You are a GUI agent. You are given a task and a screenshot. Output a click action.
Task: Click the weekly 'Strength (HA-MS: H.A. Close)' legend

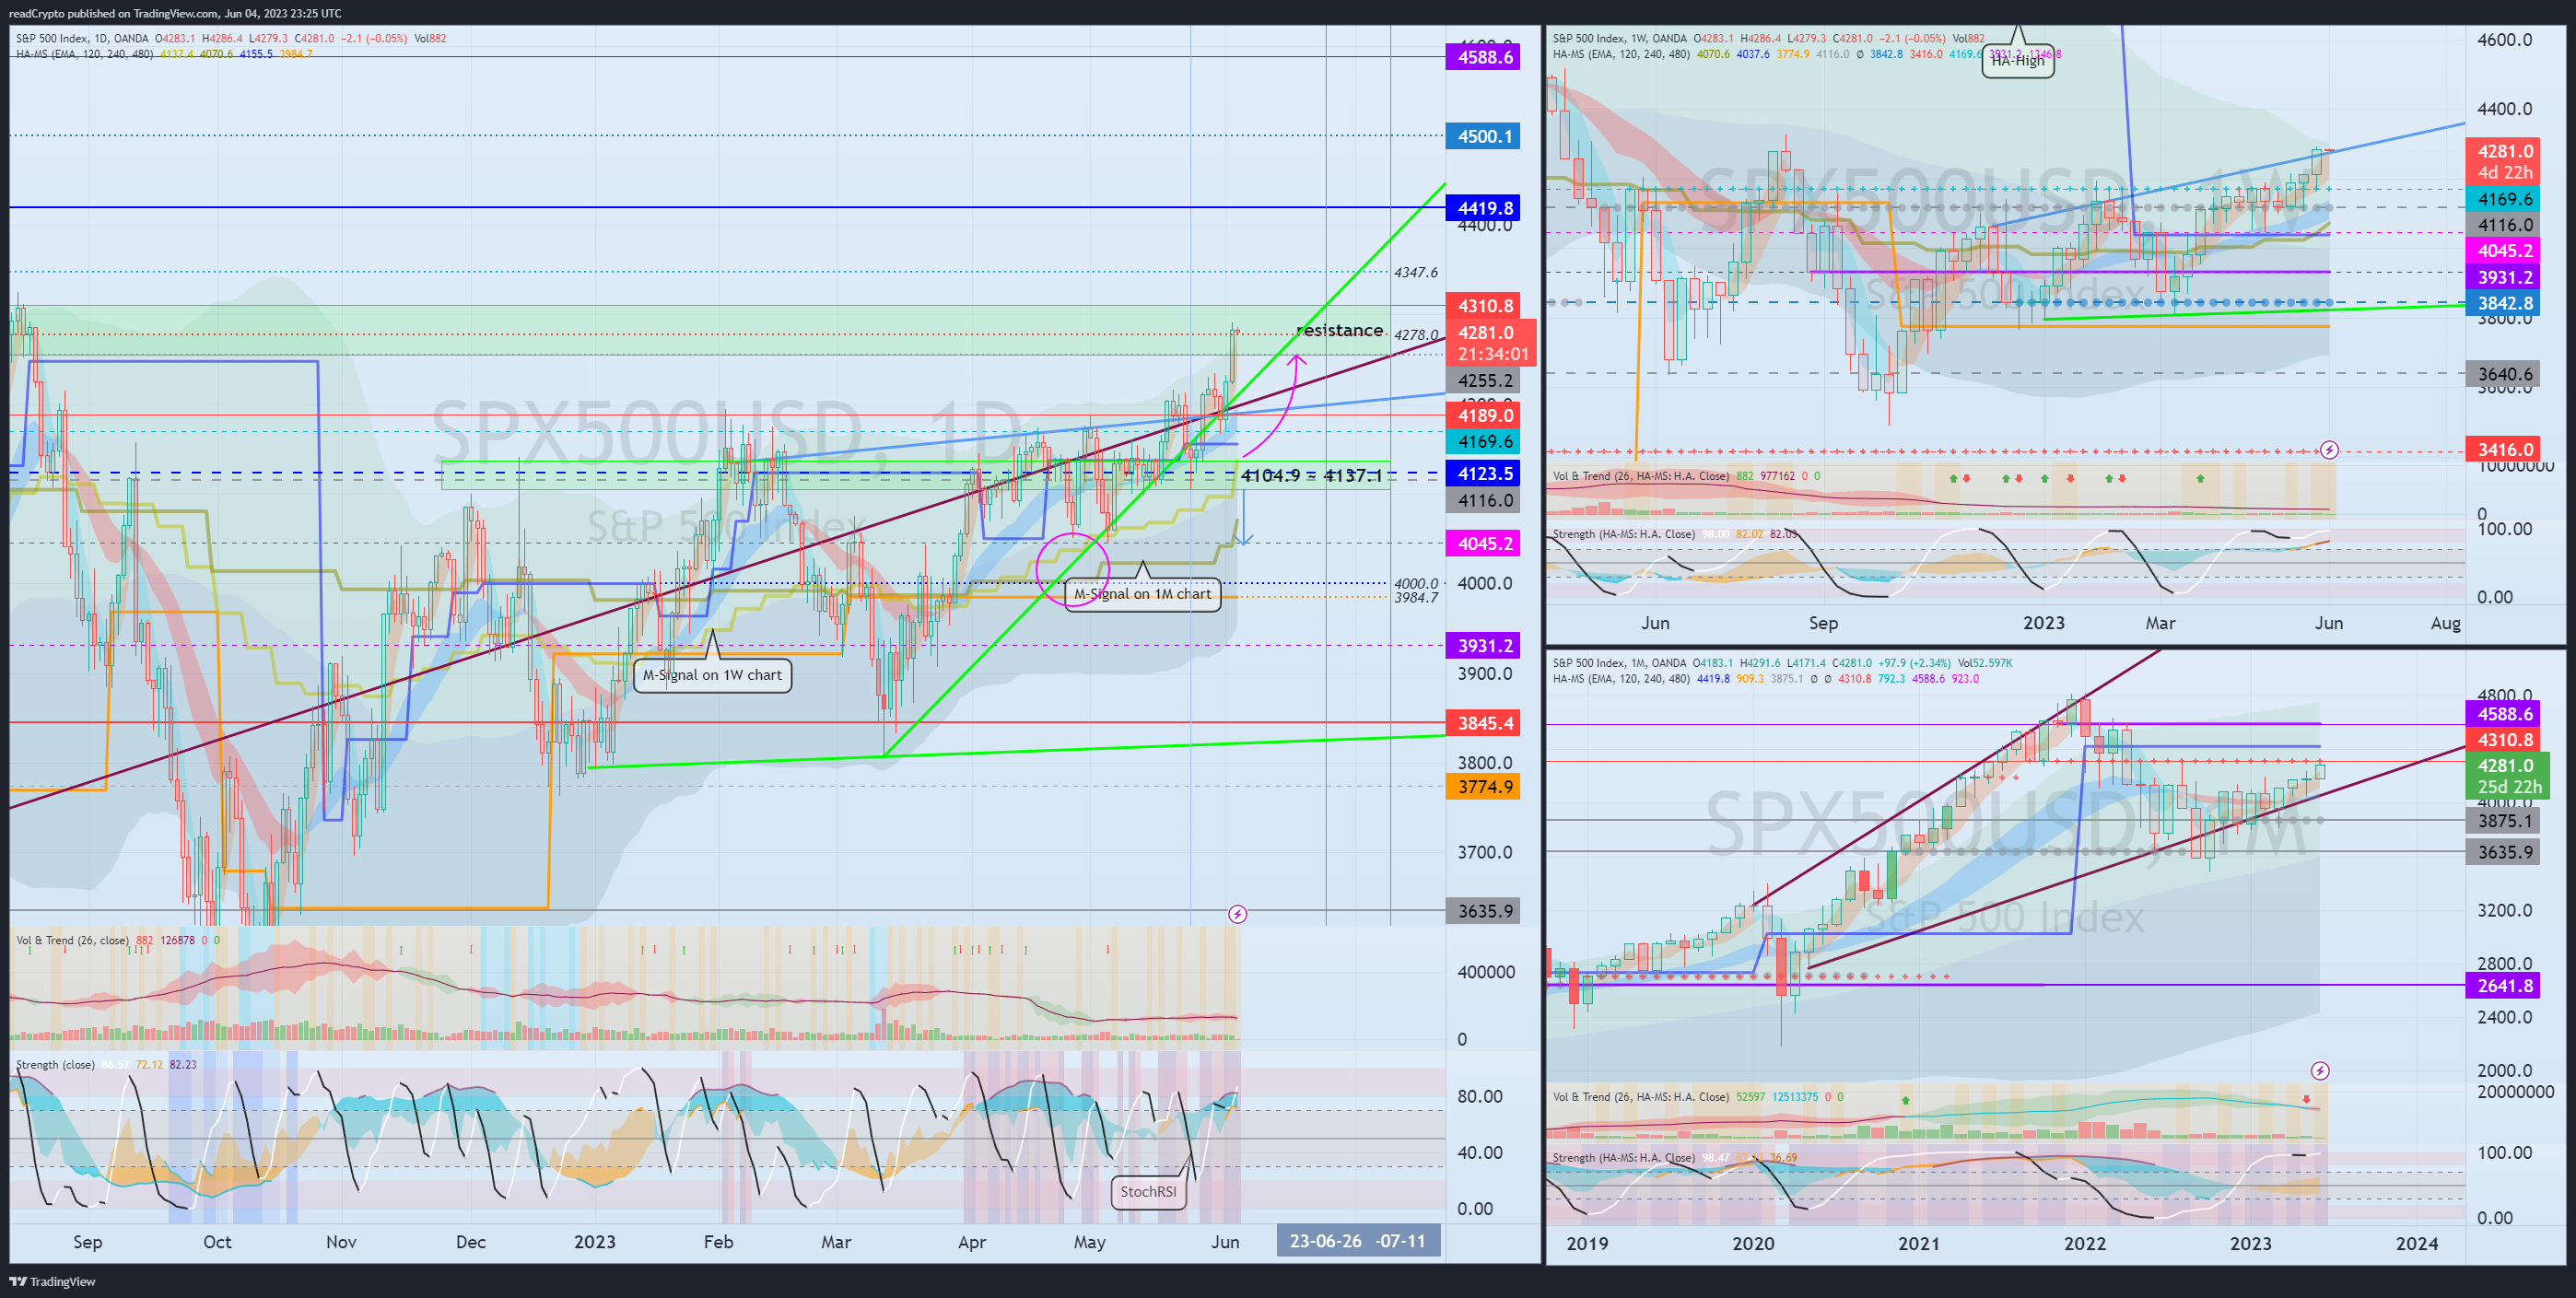tap(1623, 534)
